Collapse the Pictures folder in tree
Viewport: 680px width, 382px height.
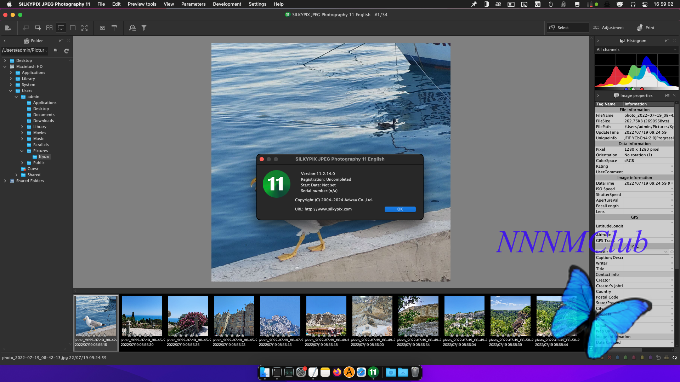point(22,151)
